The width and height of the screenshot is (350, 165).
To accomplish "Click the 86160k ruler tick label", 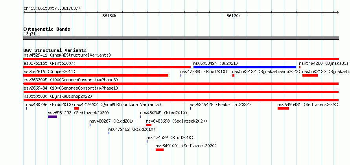I will (x=109, y=16).
